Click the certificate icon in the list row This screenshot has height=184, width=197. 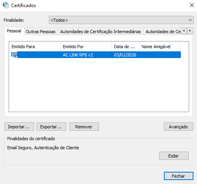coord(14,55)
